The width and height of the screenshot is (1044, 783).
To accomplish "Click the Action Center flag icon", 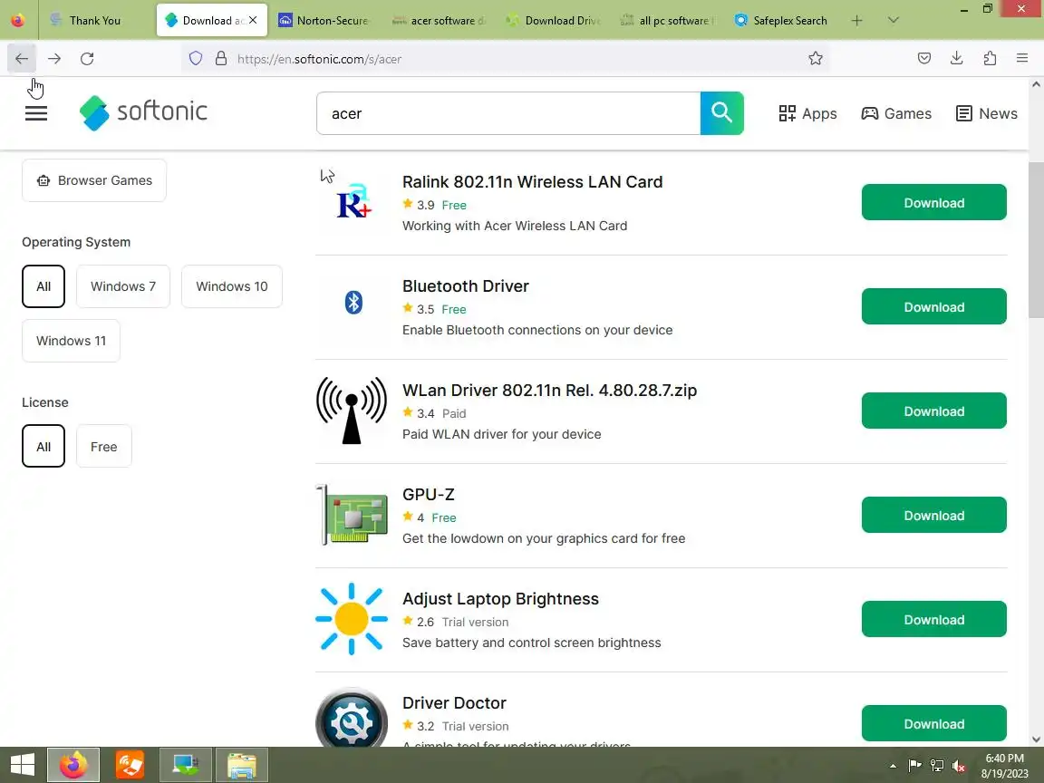I will tap(914, 766).
